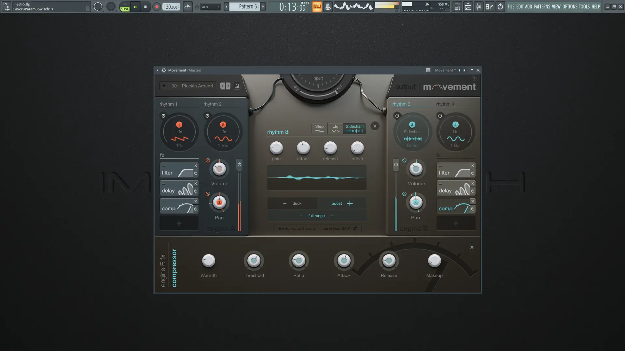Favorite the preset with star icon
Screen dimensions: 625x351
pyautogui.click(x=164, y=86)
